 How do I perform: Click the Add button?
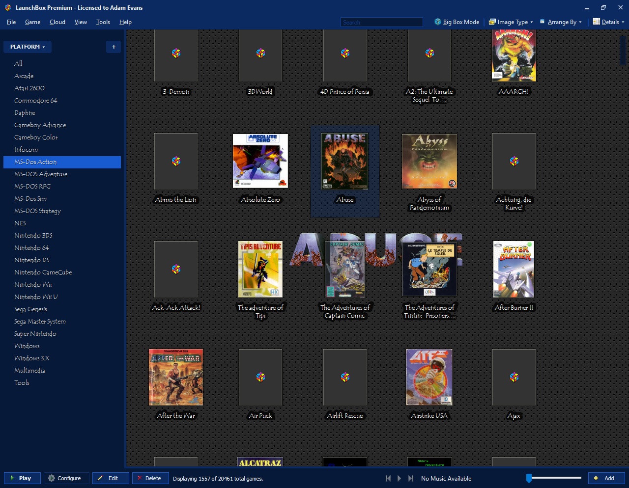pos(606,478)
